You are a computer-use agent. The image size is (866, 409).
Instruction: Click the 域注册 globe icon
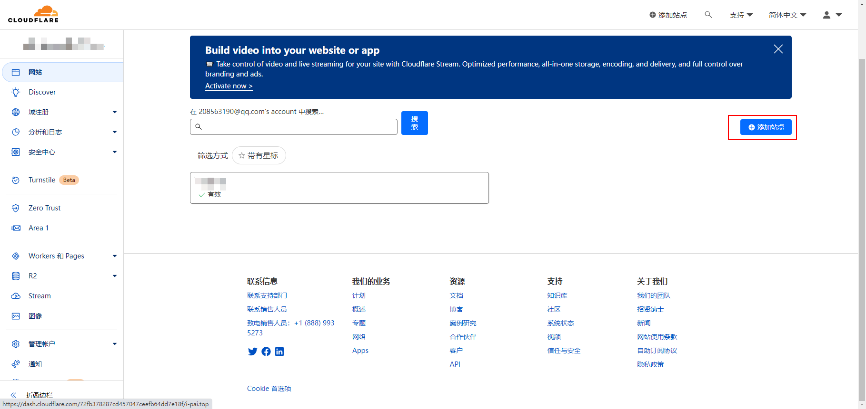point(16,112)
